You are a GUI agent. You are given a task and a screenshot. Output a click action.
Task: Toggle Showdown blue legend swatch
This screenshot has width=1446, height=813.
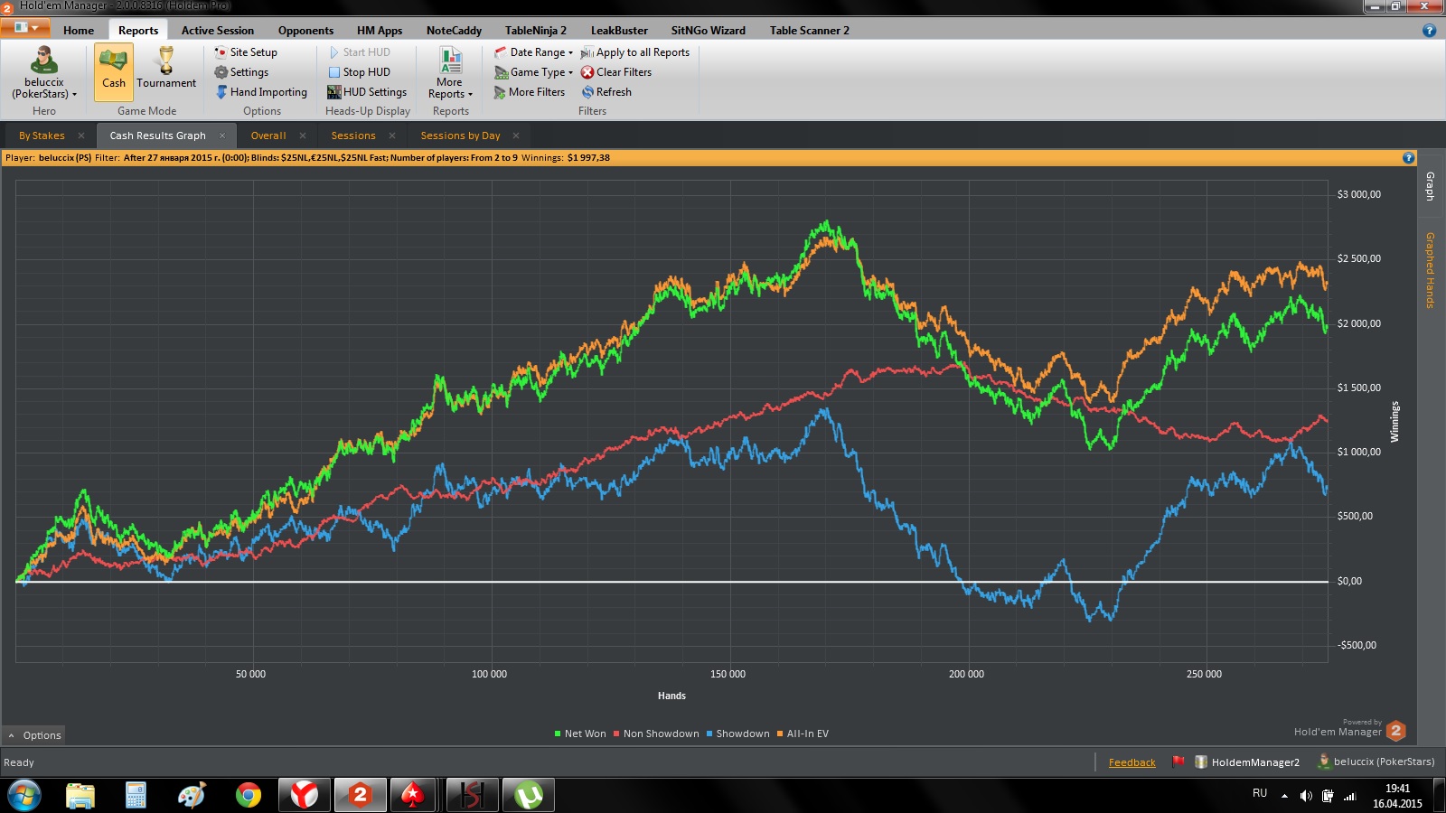pyautogui.click(x=710, y=734)
